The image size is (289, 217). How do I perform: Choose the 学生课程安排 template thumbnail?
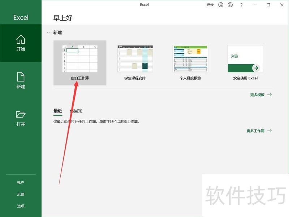pos(135,59)
